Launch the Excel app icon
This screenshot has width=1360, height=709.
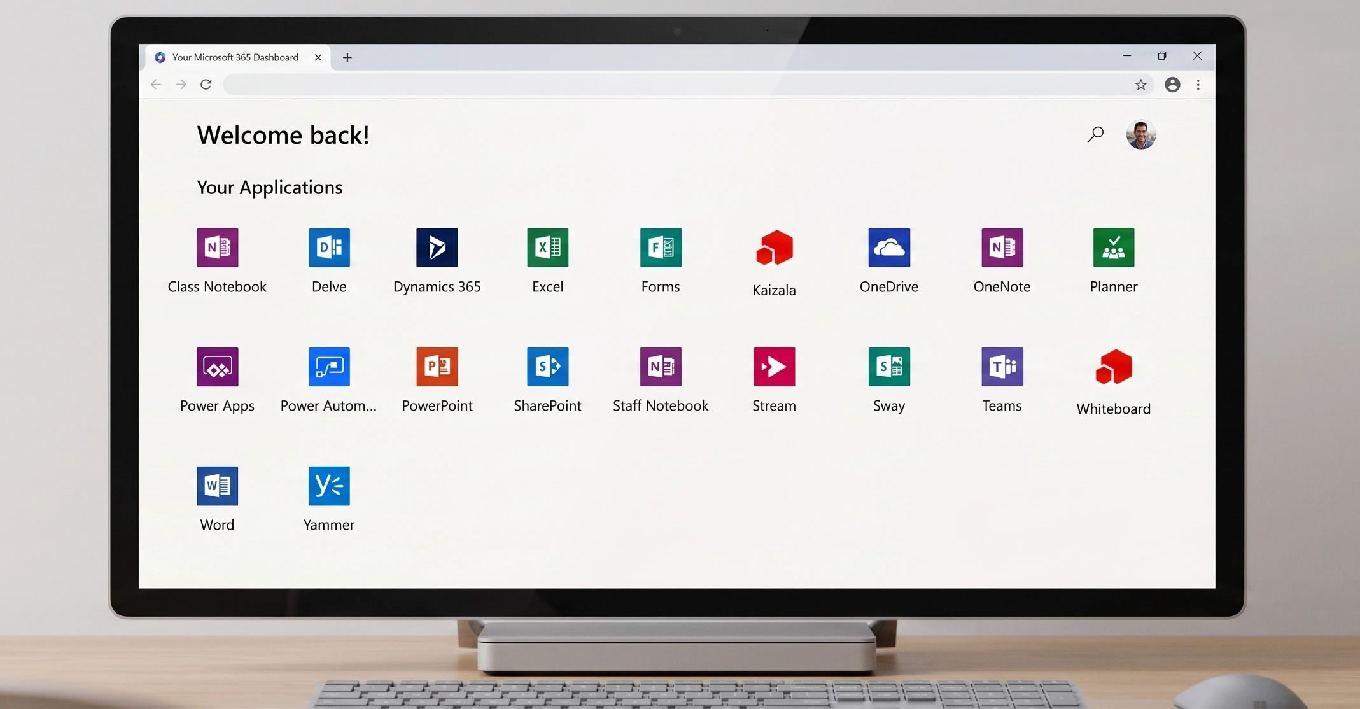point(548,248)
